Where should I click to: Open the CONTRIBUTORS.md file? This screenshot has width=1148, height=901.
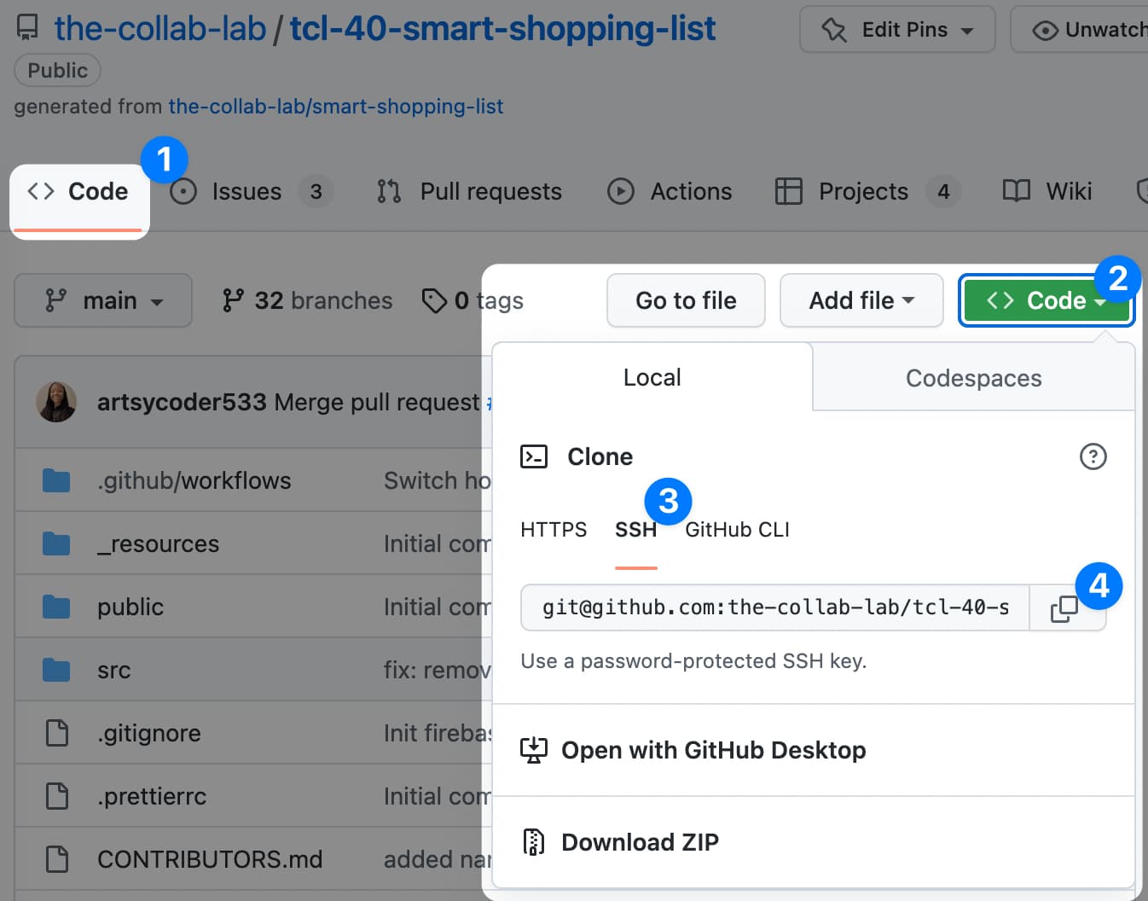point(210,859)
